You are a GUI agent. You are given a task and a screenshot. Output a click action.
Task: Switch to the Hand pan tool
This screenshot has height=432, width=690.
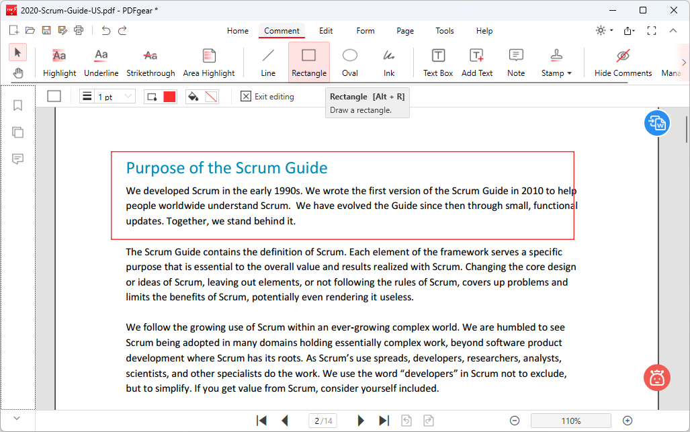(18, 73)
